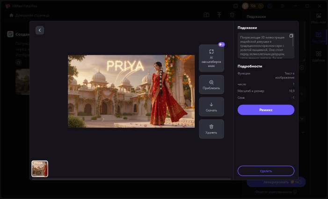
Task: Click the upload arrow icon in the top toolbar
Action: click(x=219, y=15)
